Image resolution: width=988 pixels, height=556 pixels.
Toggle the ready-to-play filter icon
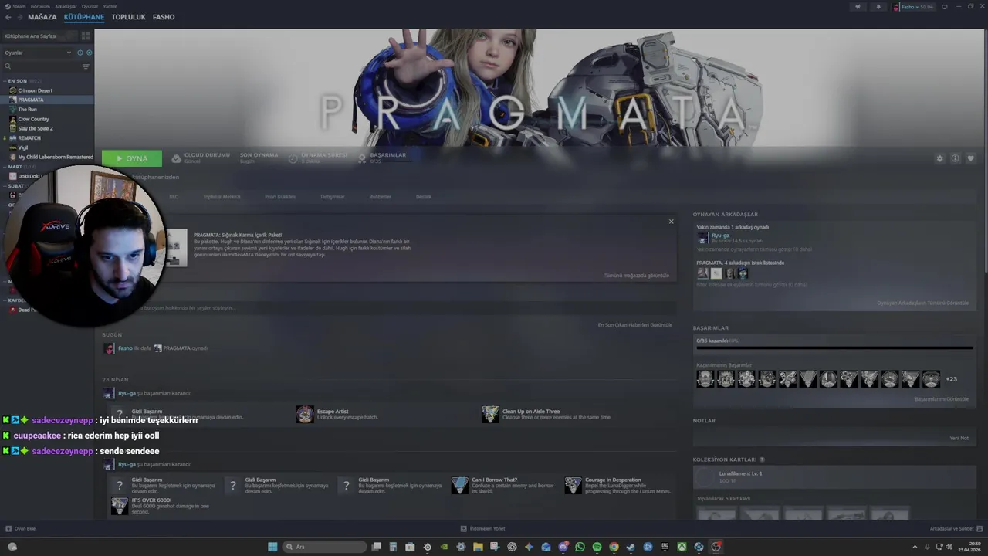(x=89, y=53)
